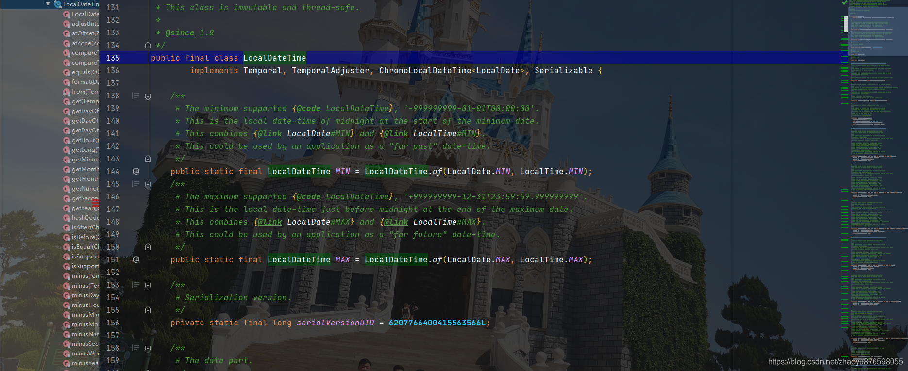Click the method icon beside equals(Ob
The height and width of the screenshot is (371, 908).
click(x=67, y=72)
